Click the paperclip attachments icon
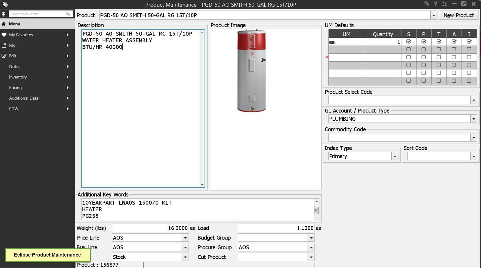481x268 pixels. (x=426, y=4)
